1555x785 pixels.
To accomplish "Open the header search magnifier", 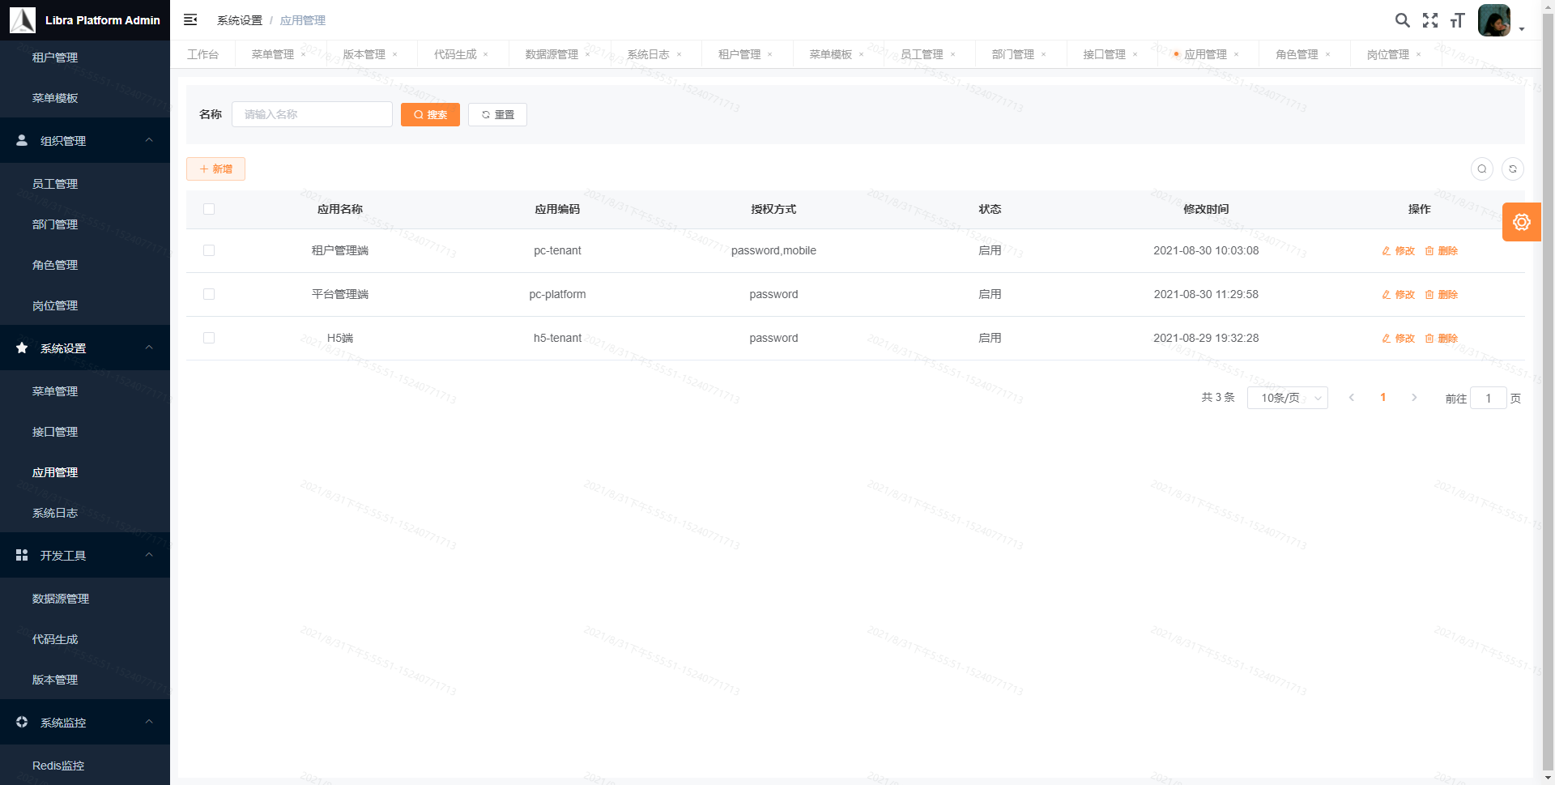I will [1402, 20].
